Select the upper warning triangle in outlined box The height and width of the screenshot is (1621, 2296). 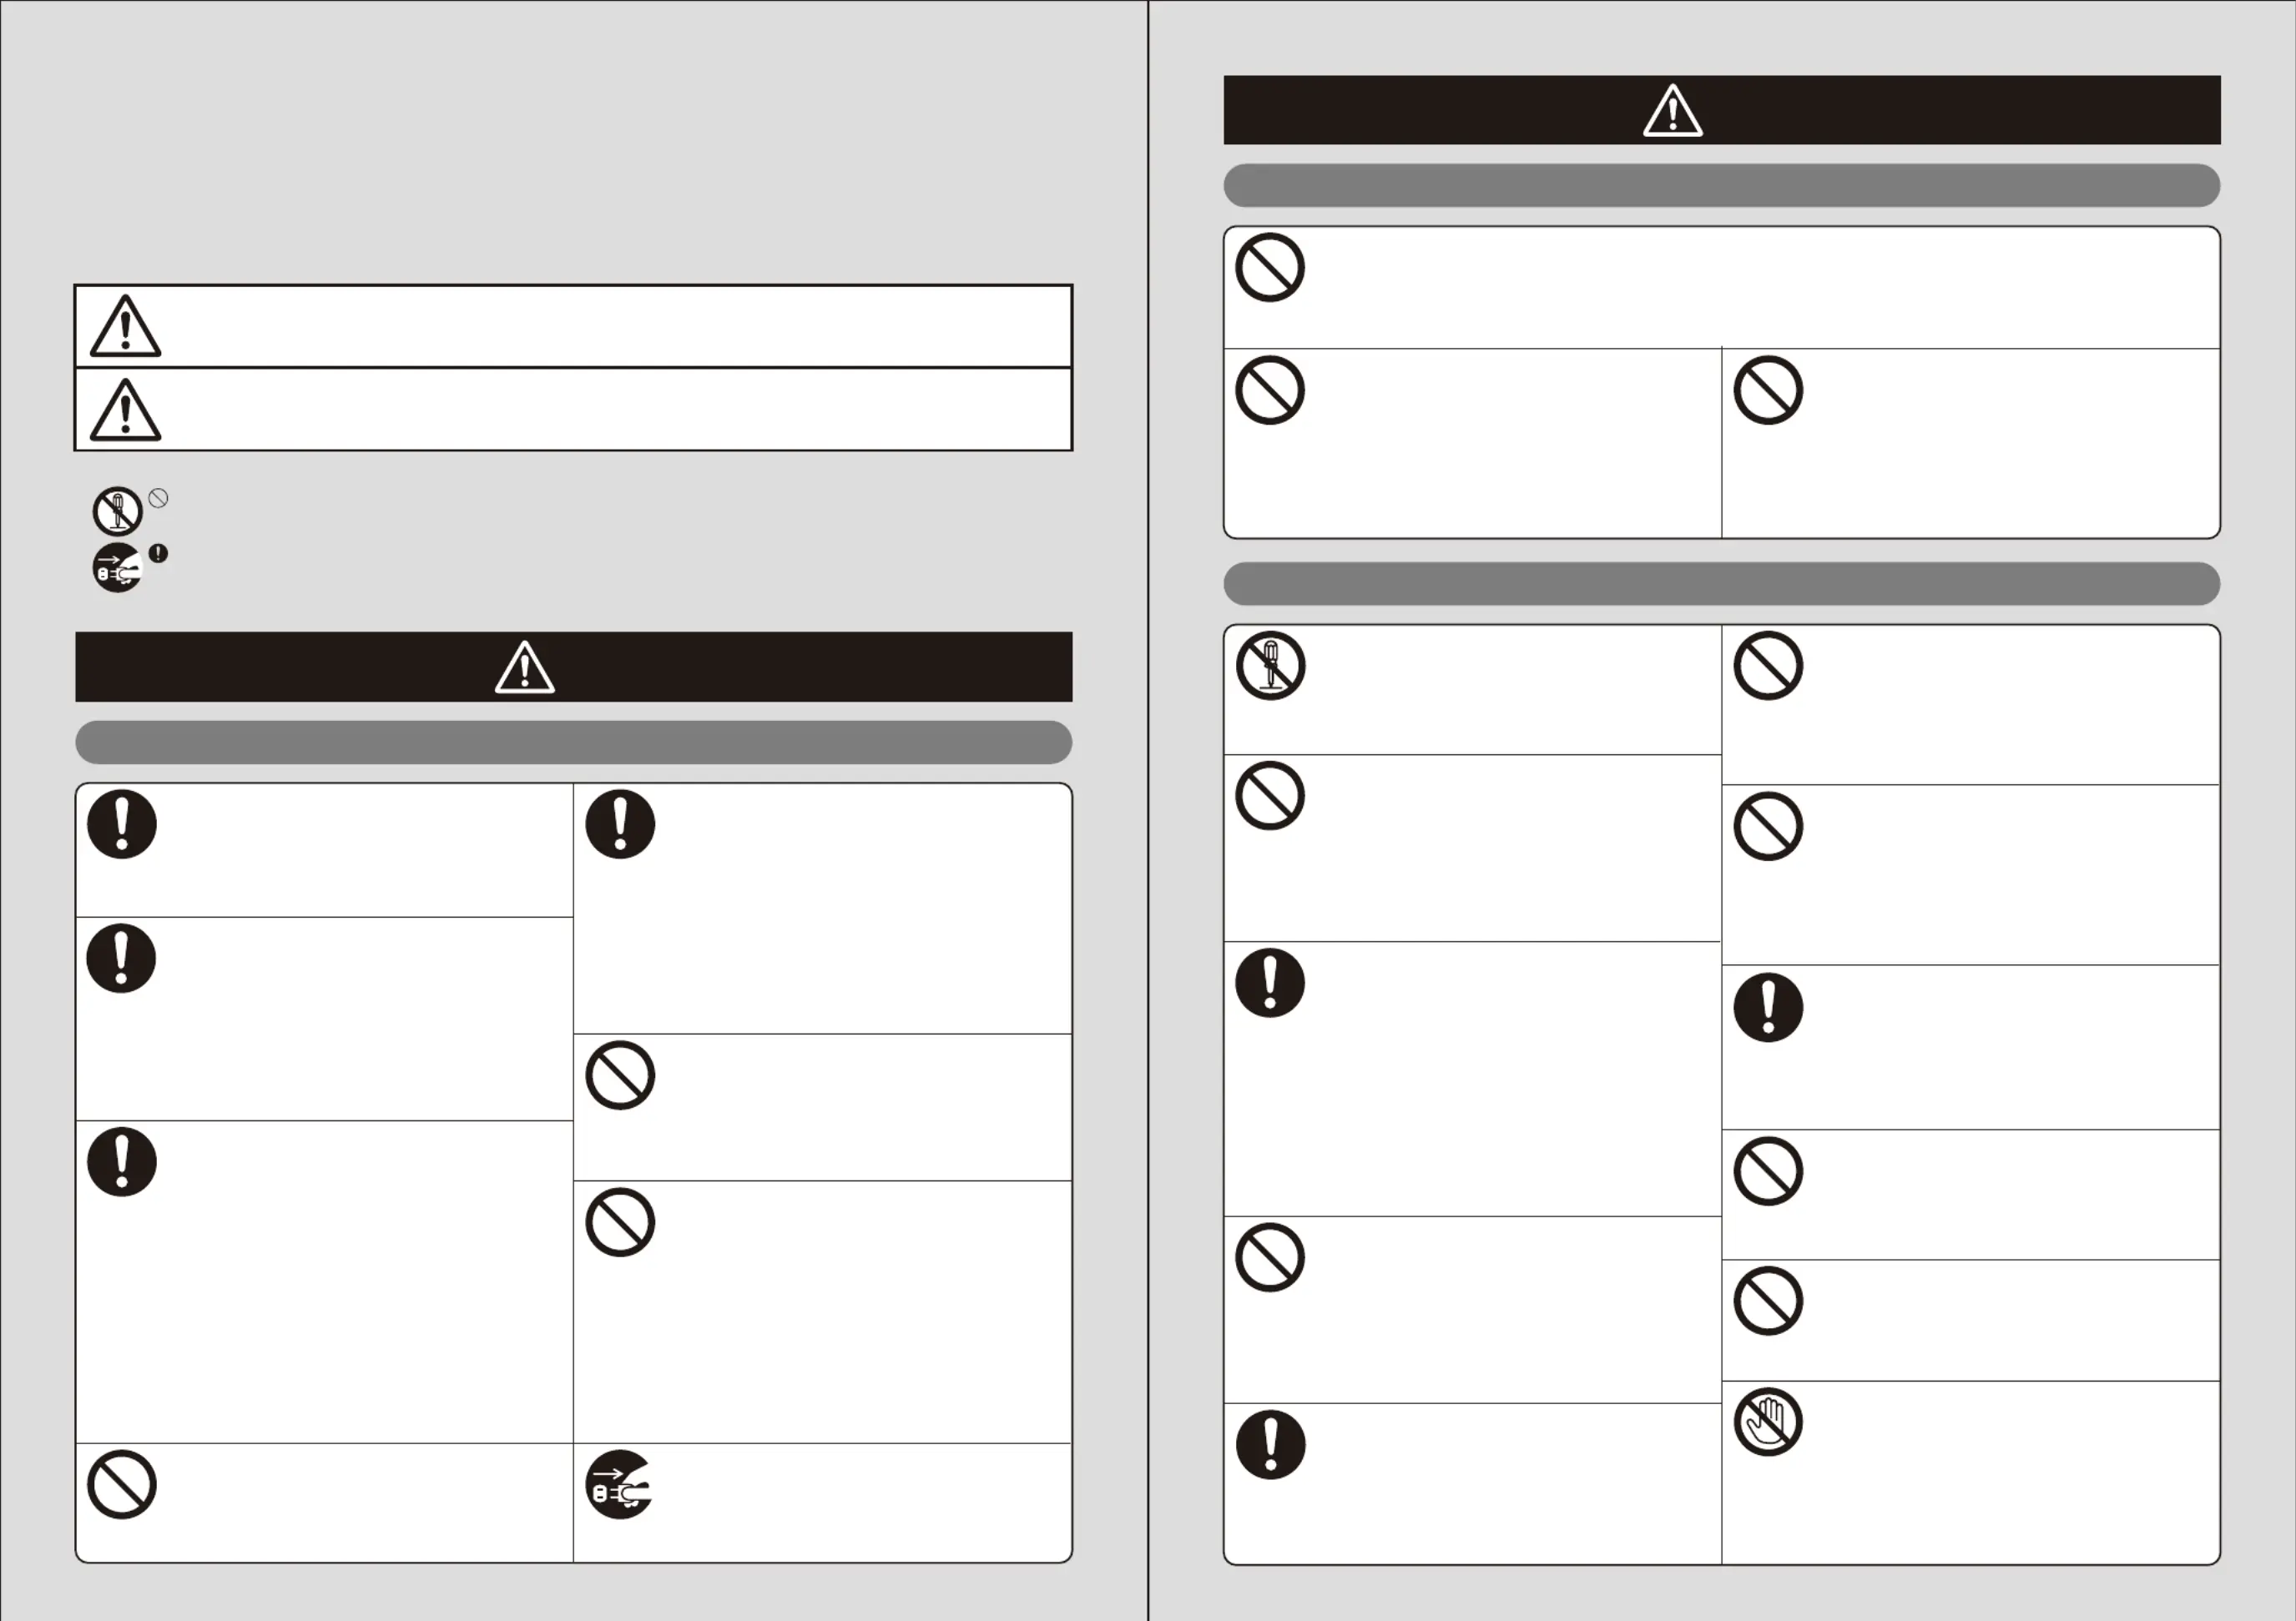pyautogui.click(x=125, y=326)
